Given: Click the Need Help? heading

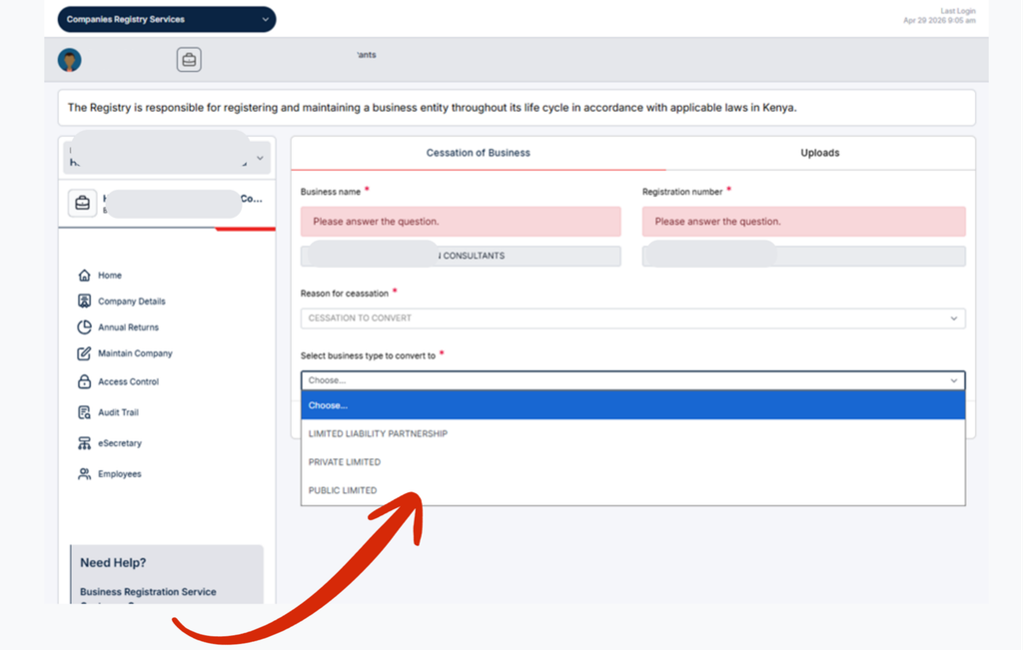Looking at the screenshot, I should pos(113,563).
